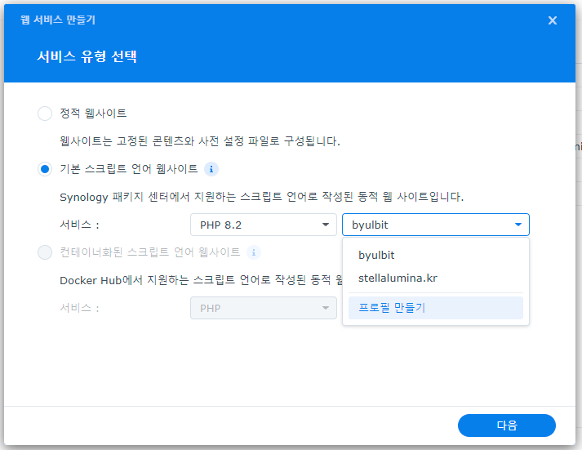Screen dimensions: 582x450
Task: Click the 정적 웹사이트 option label text
Action: (93, 114)
